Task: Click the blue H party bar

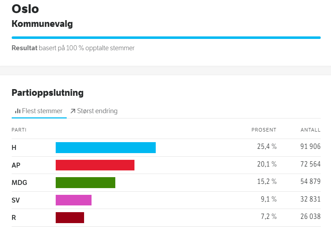Action: tap(105, 147)
